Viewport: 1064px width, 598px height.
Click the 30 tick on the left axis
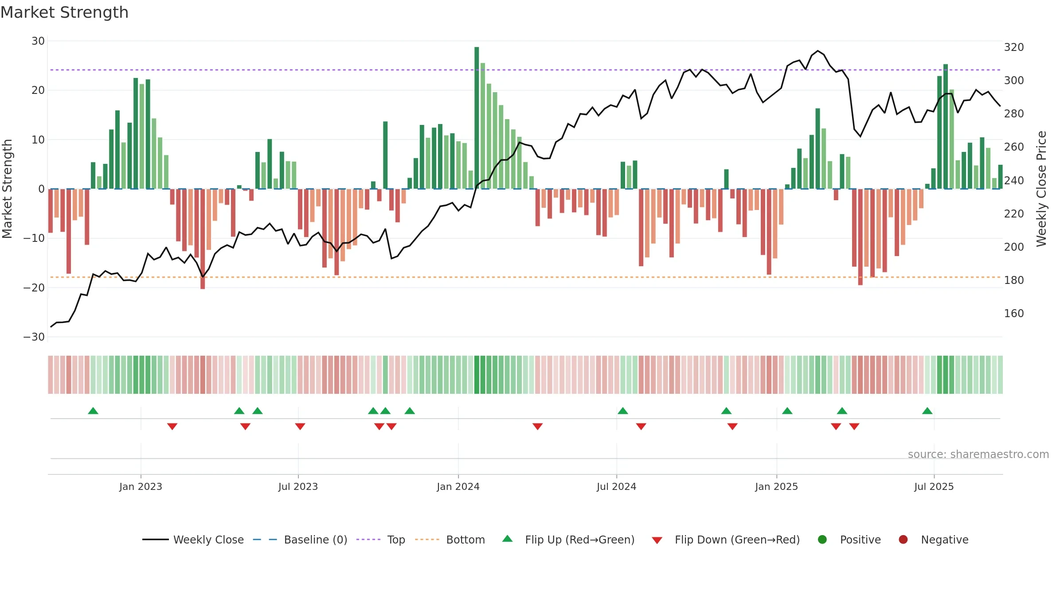pyautogui.click(x=38, y=41)
